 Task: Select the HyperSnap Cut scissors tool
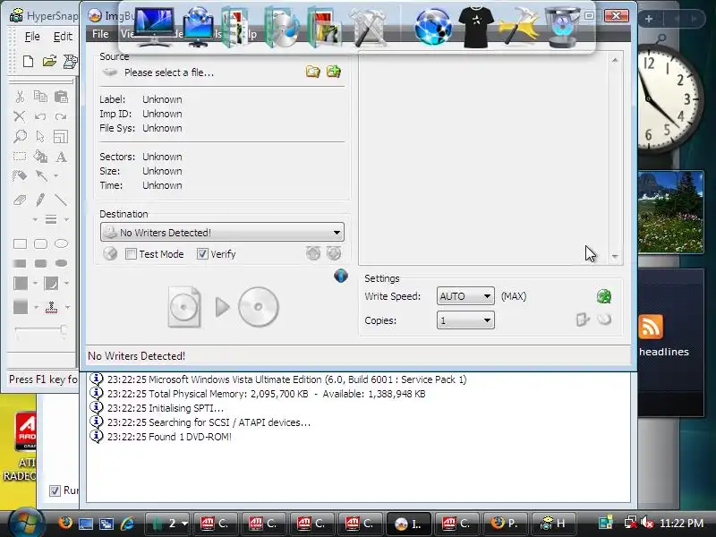[x=20, y=97]
